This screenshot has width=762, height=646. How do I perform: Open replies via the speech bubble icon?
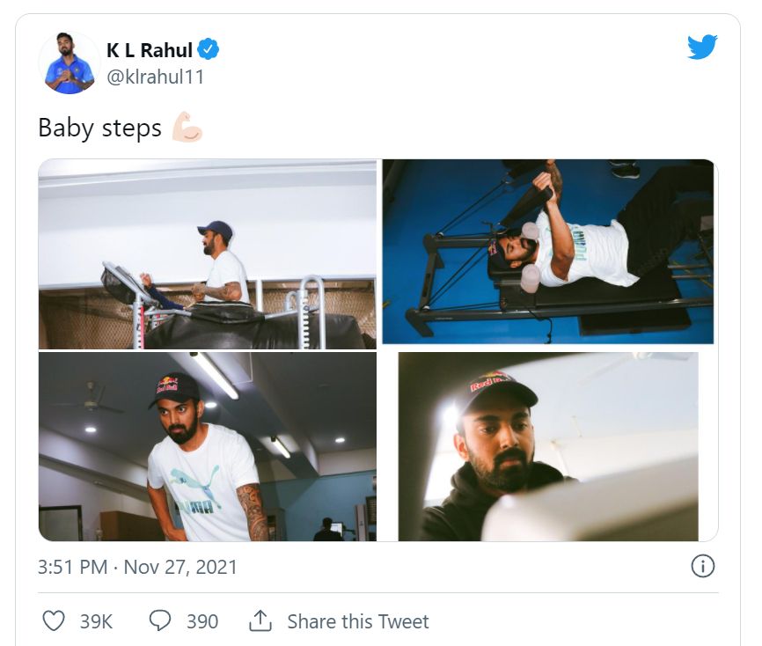(x=160, y=620)
